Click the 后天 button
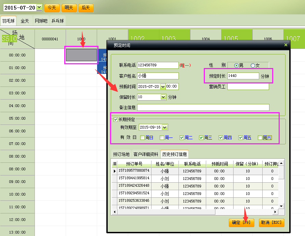 click(x=86, y=8)
